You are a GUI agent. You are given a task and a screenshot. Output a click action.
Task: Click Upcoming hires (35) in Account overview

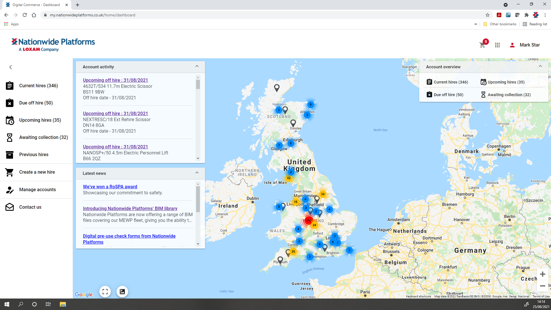[x=502, y=82]
